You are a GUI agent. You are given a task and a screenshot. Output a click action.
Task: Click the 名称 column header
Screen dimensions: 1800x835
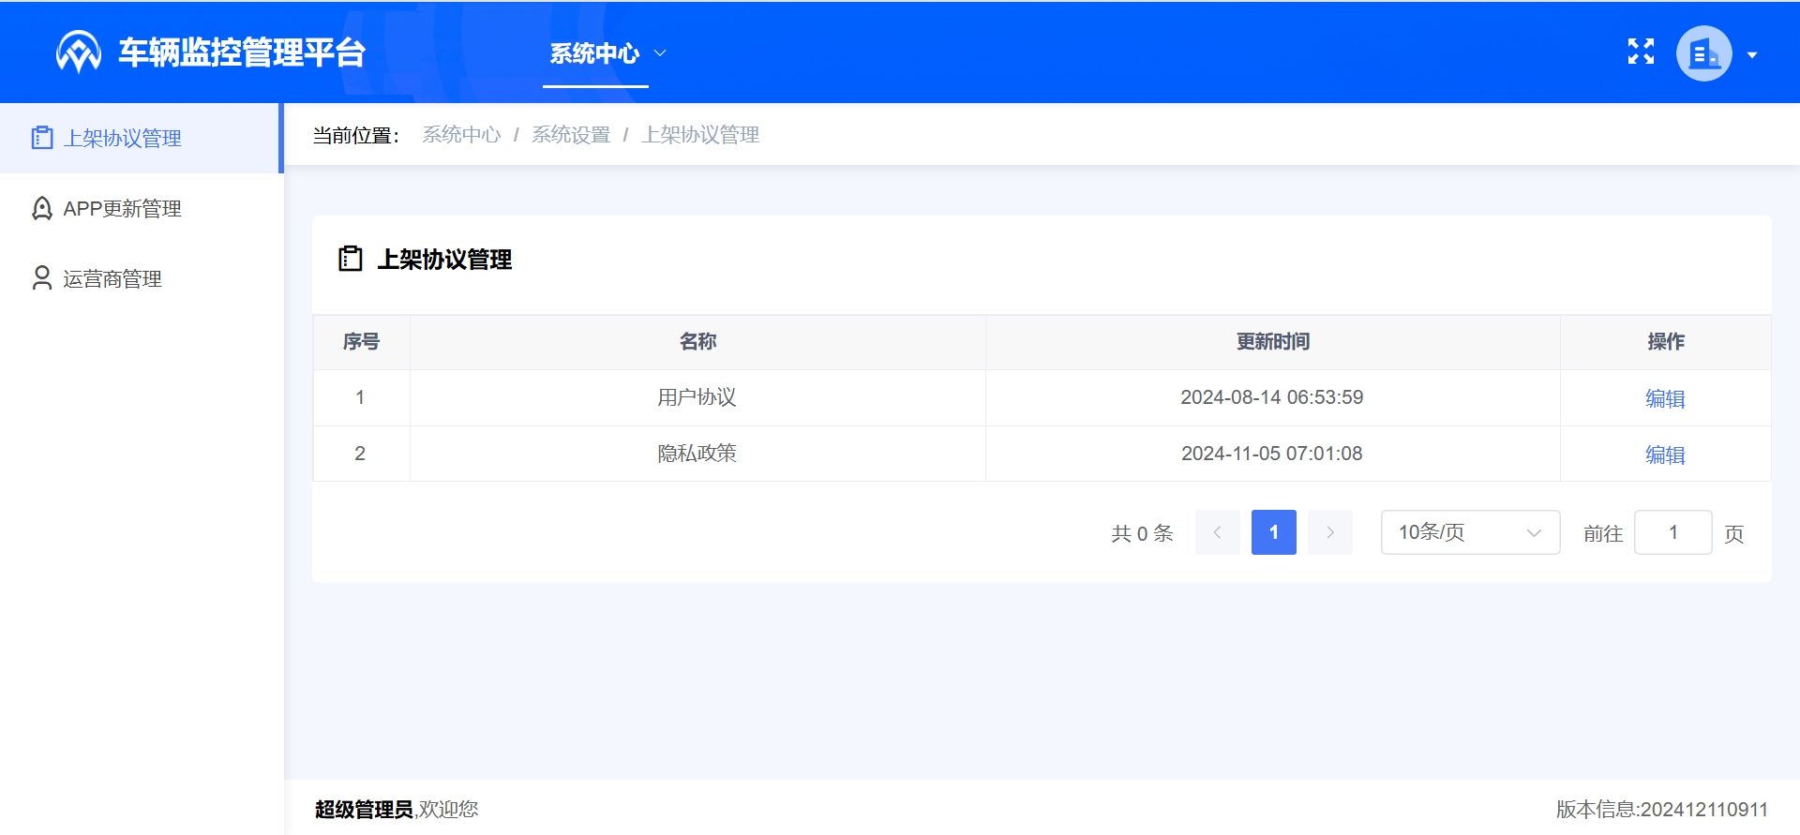(697, 342)
